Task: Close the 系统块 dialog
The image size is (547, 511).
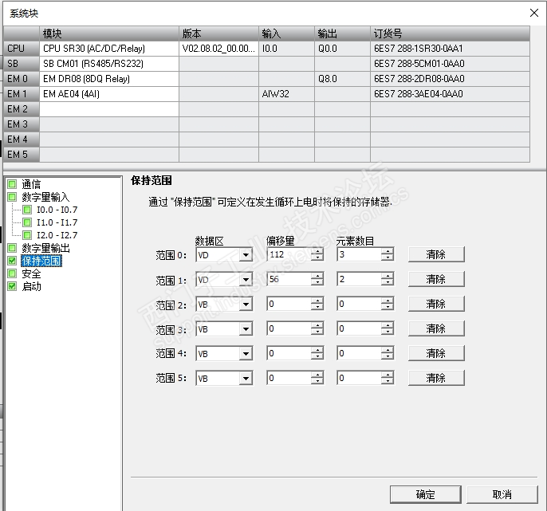Action: (533, 13)
